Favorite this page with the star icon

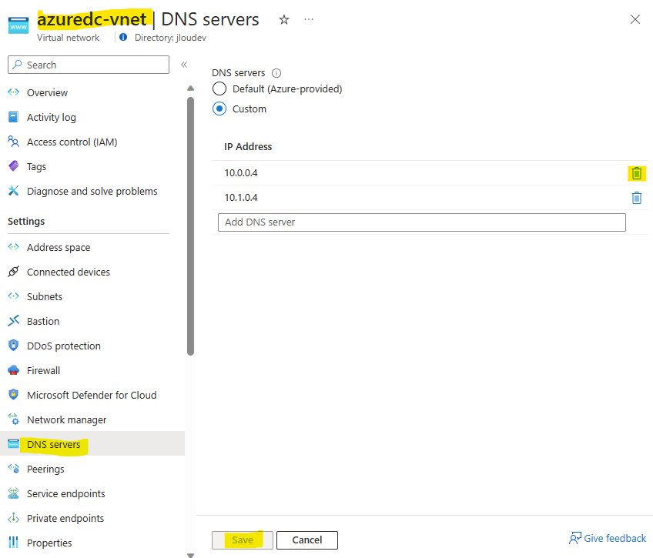tap(284, 19)
